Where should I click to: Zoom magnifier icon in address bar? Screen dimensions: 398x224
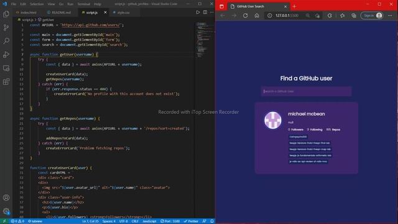point(308,16)
